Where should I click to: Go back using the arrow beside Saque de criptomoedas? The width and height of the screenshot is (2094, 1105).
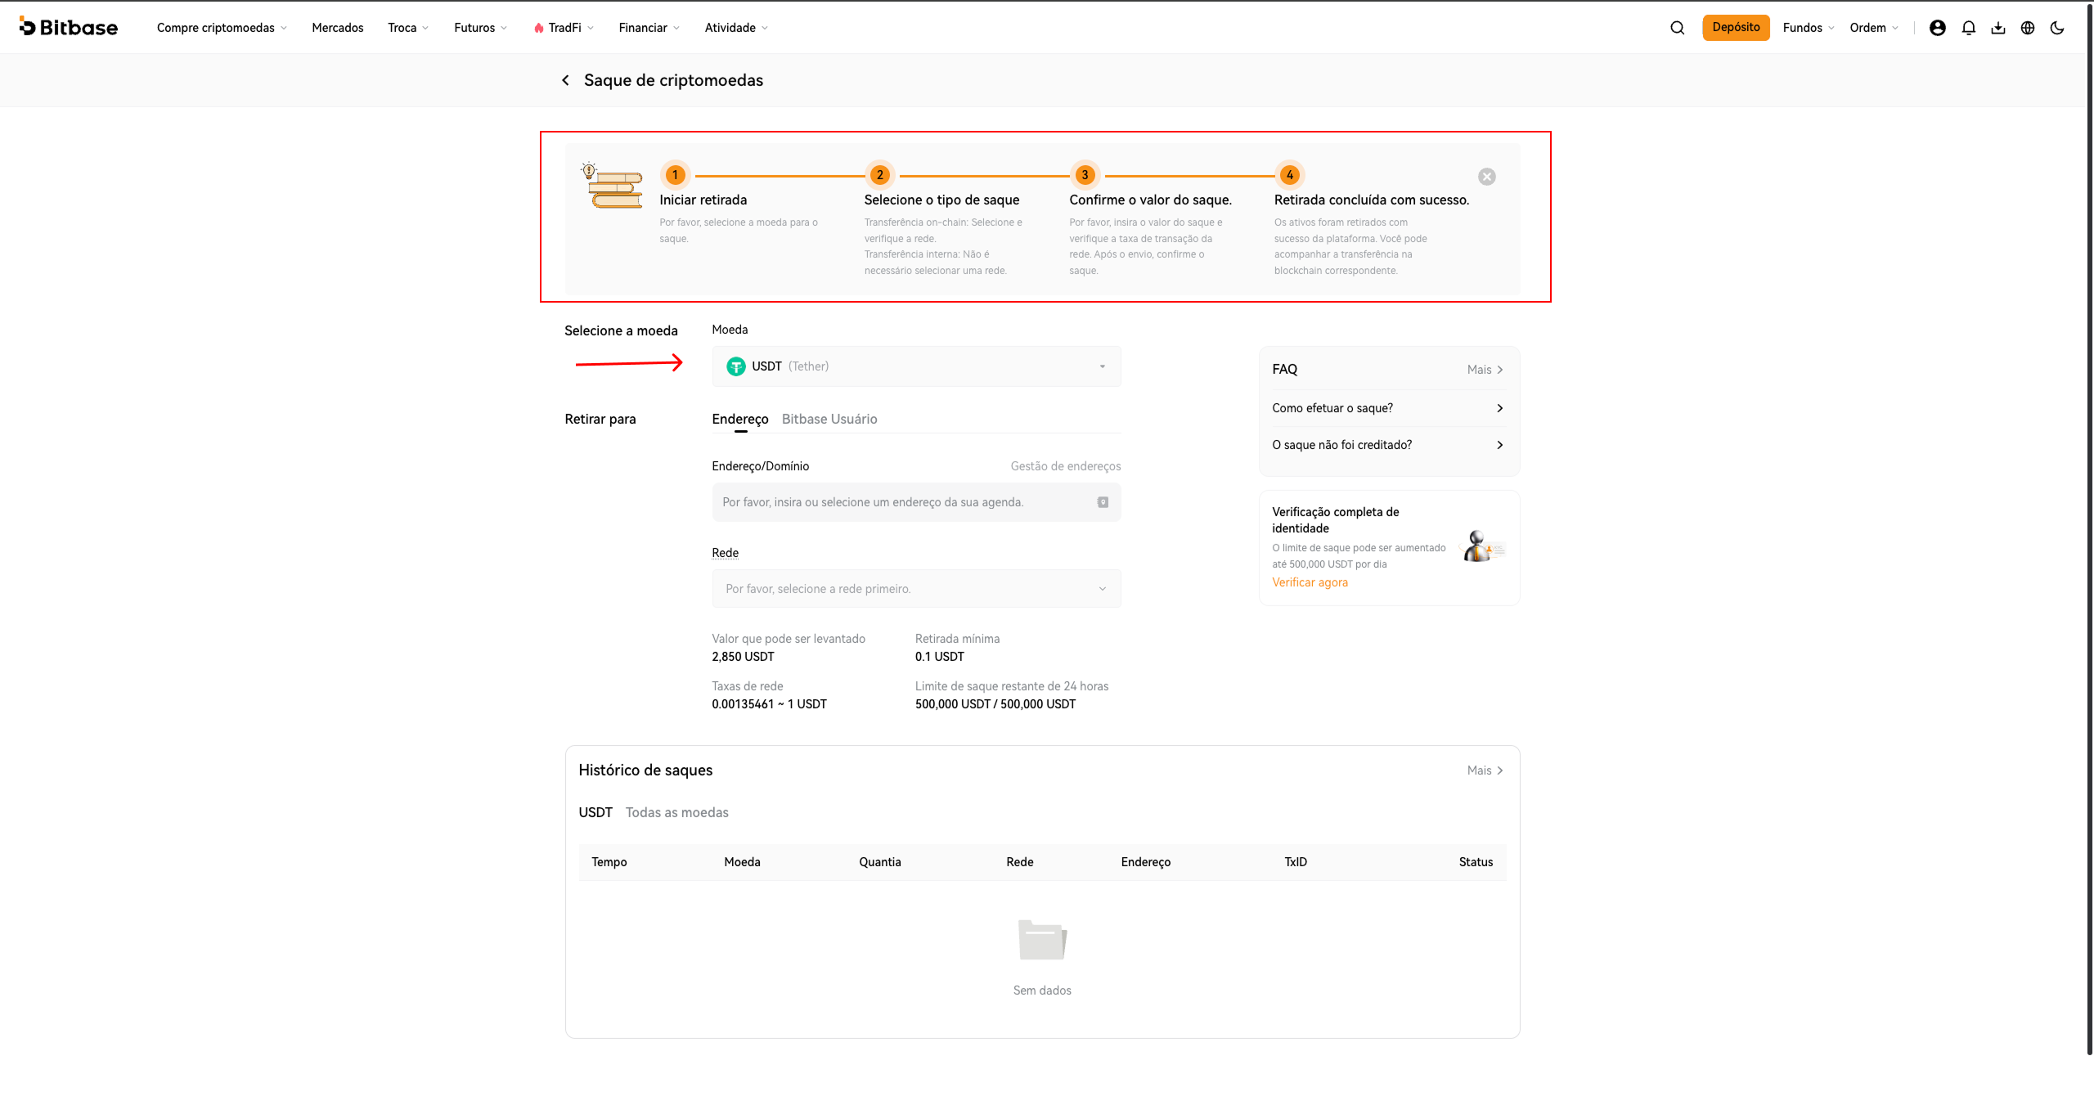click(565, 80)
